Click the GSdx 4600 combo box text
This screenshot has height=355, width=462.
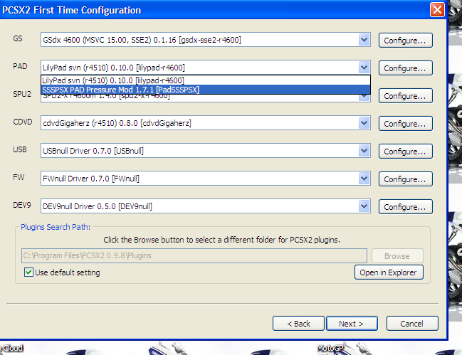click(142, 40)
